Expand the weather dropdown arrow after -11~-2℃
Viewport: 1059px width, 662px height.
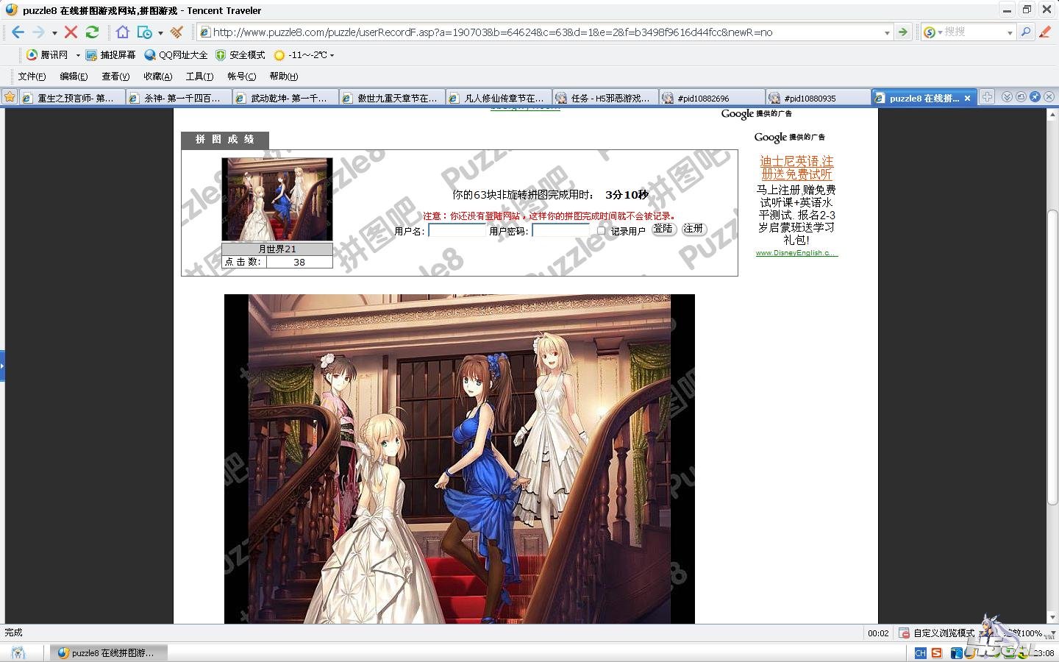(332, 55)
